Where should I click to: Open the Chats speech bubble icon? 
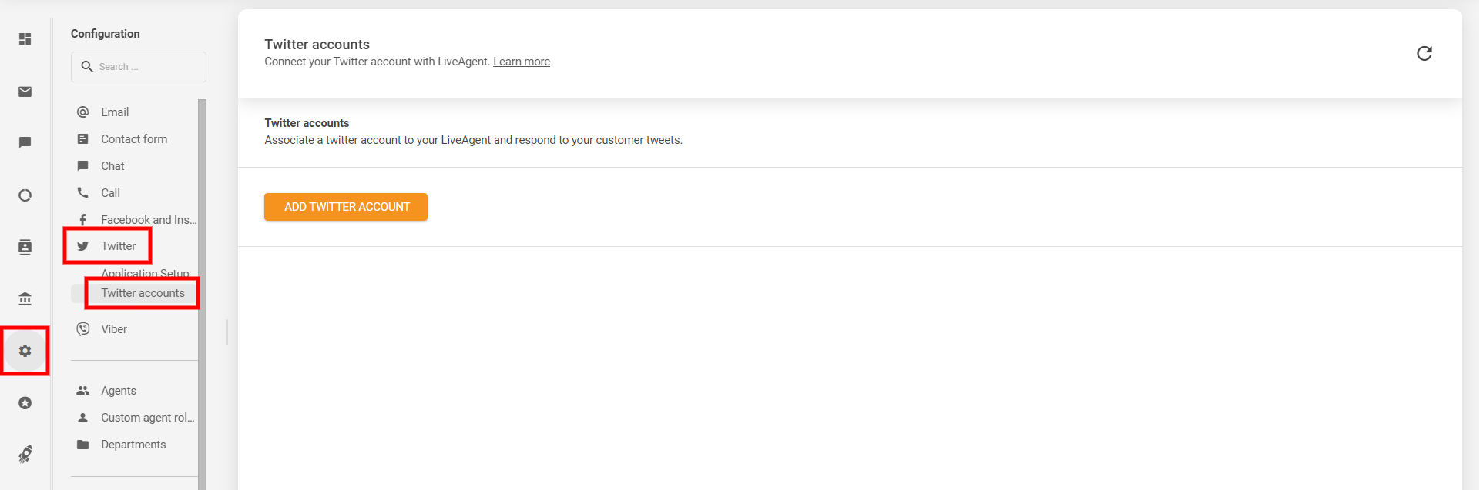coord(25,143)
